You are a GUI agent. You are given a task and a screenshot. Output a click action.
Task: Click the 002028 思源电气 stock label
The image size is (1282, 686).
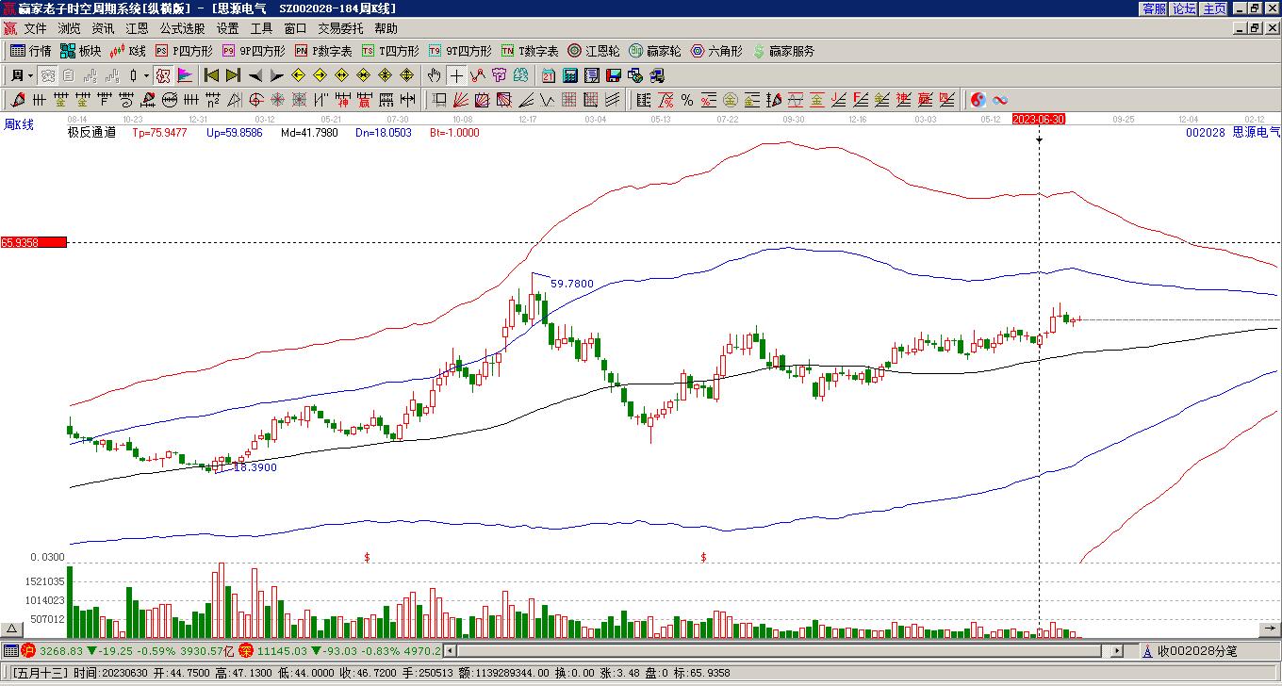[1233, 133]
